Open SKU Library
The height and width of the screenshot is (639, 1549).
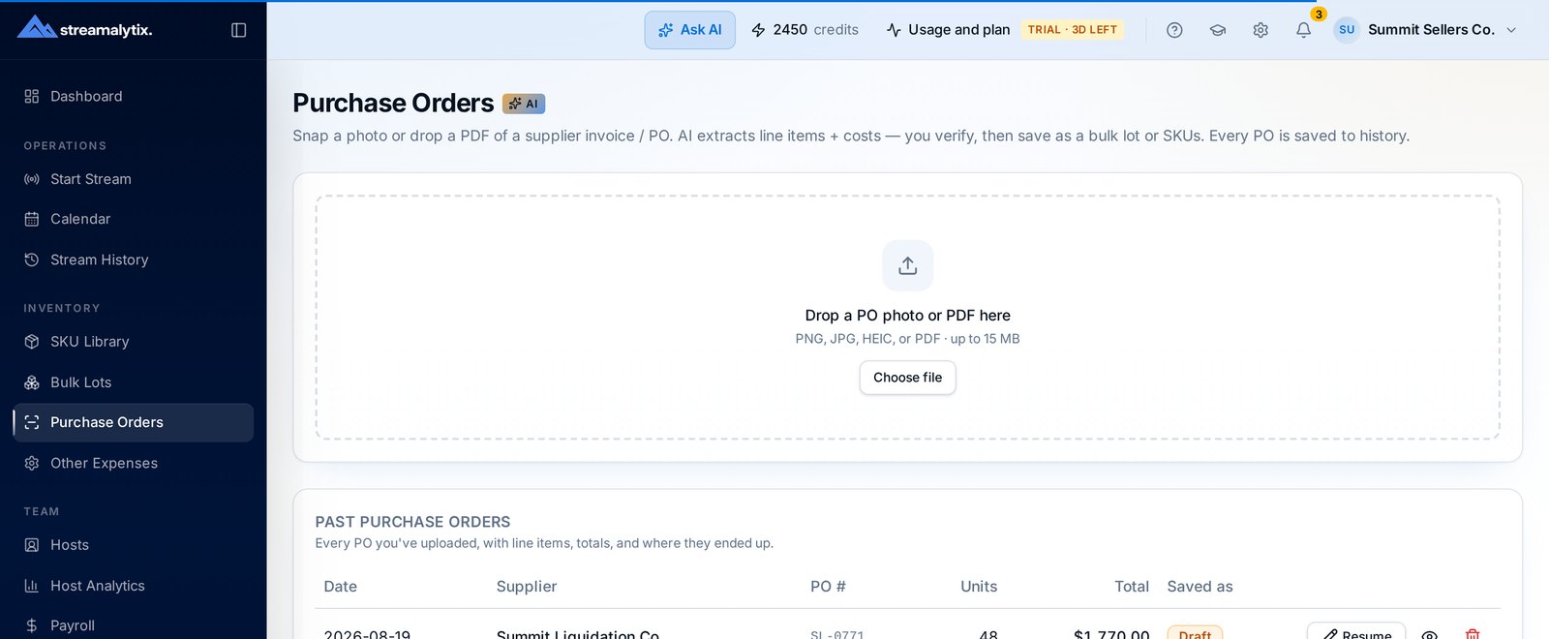pyautogui.click(x=133, y=342)
